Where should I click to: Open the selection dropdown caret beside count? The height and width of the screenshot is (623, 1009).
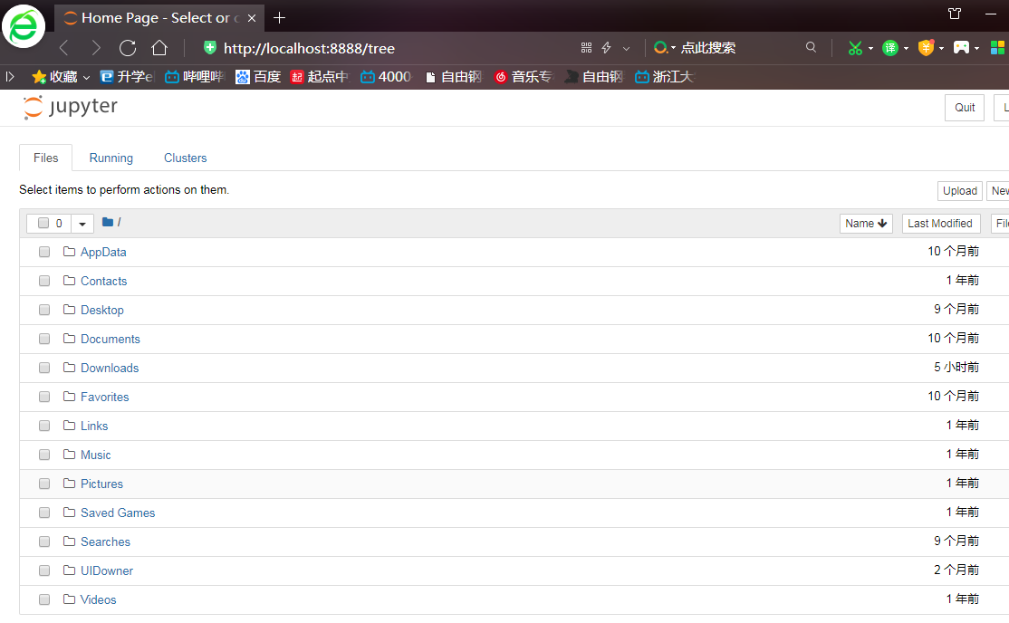[82, 224]
